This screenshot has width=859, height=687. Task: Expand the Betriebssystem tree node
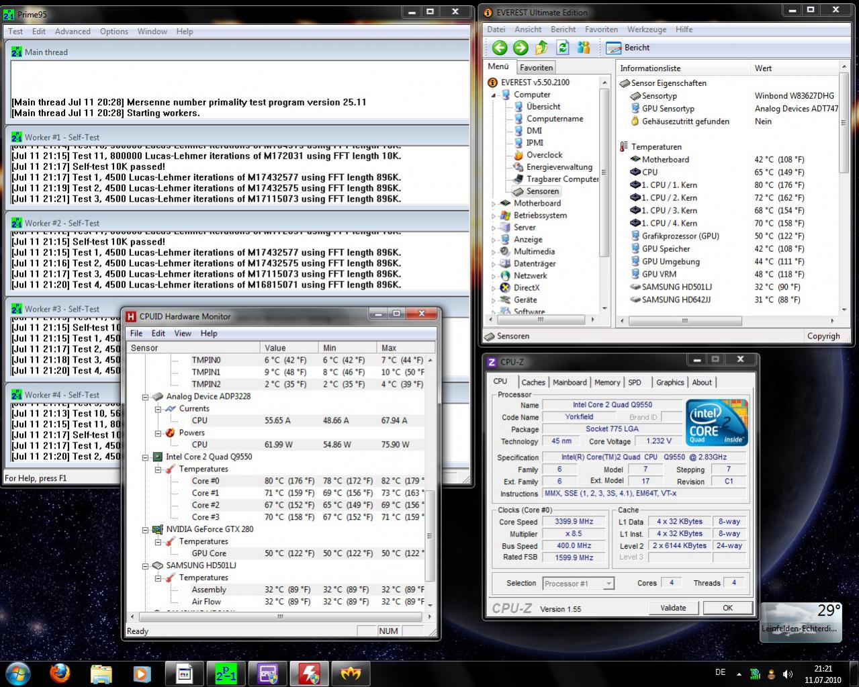click(494, 216)
